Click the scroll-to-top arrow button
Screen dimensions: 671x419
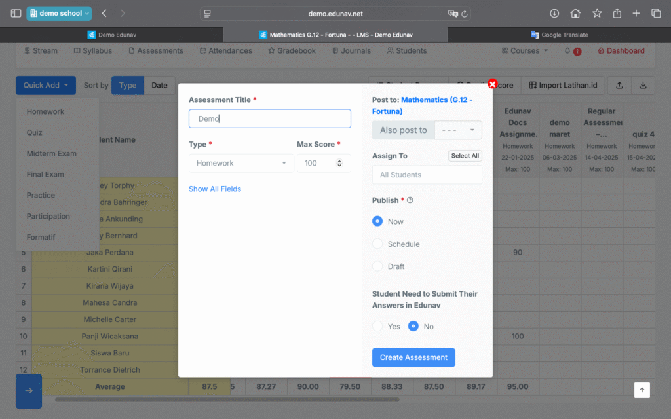642,390
